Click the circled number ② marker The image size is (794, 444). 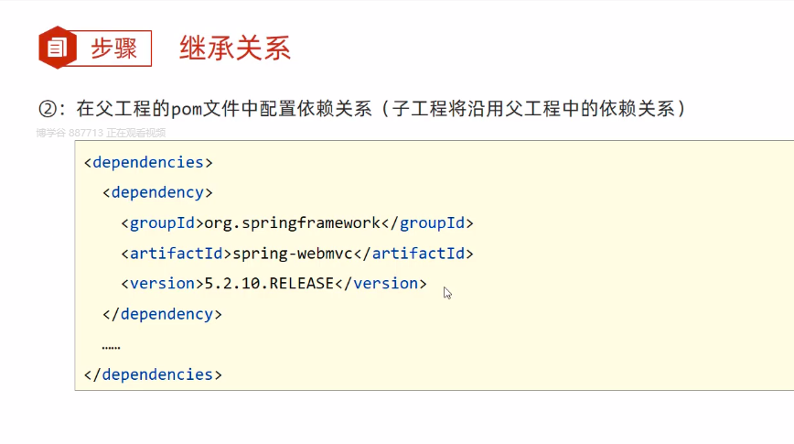(x=49, y=110)
